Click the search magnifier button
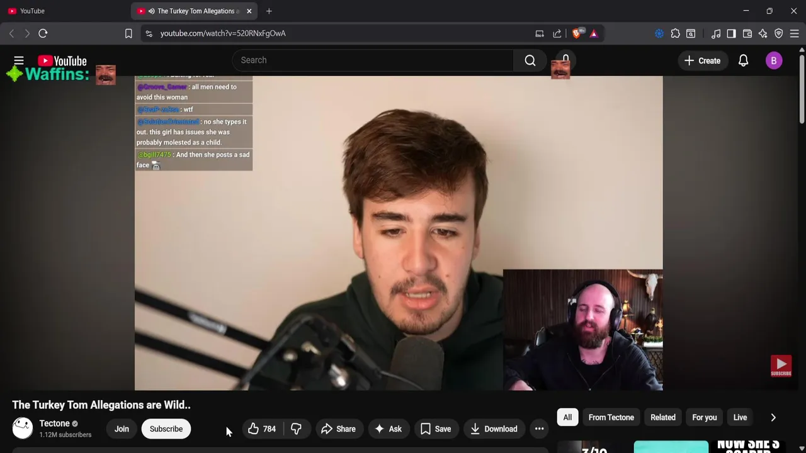The width and height of the screenshot is (806, 453). click(530, 60)
